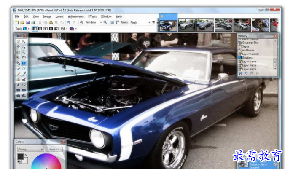Viewport: 285px width, 169px height.
Task: Click the cat image thumbnail
Action: [261, 25]
